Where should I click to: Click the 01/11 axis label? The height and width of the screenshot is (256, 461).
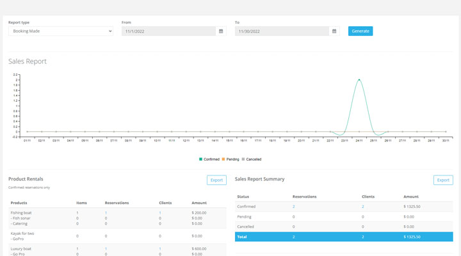(x=27, y=141)
